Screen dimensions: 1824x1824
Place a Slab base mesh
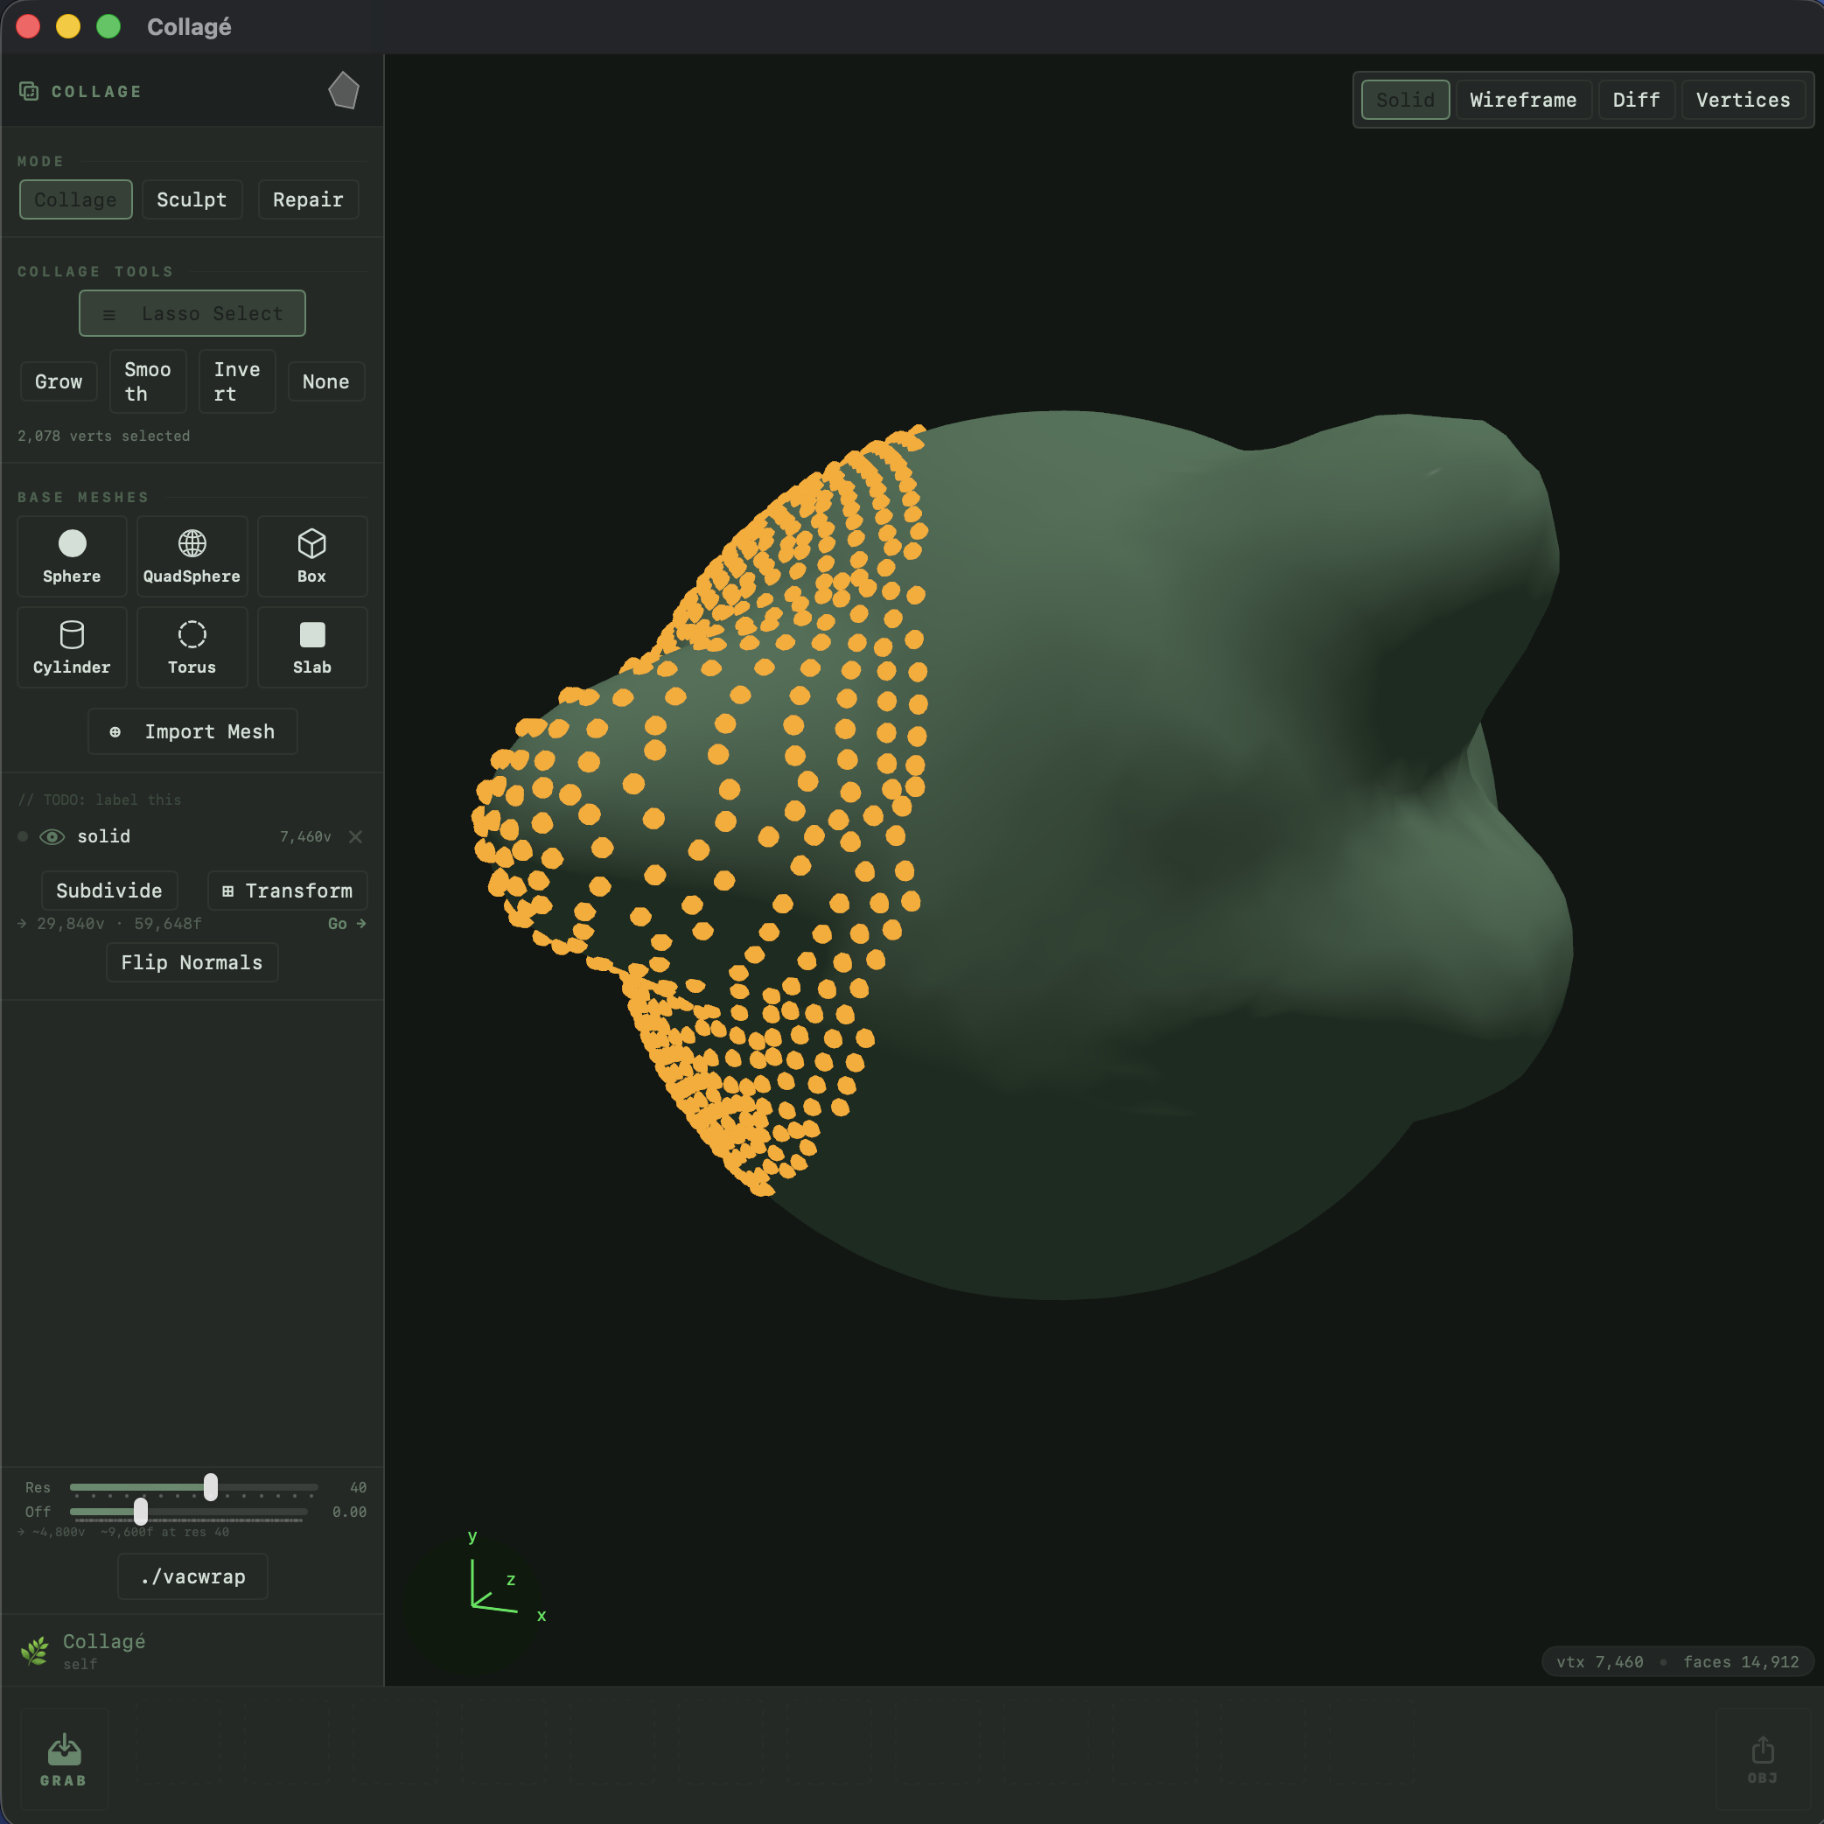click(311, 647)
